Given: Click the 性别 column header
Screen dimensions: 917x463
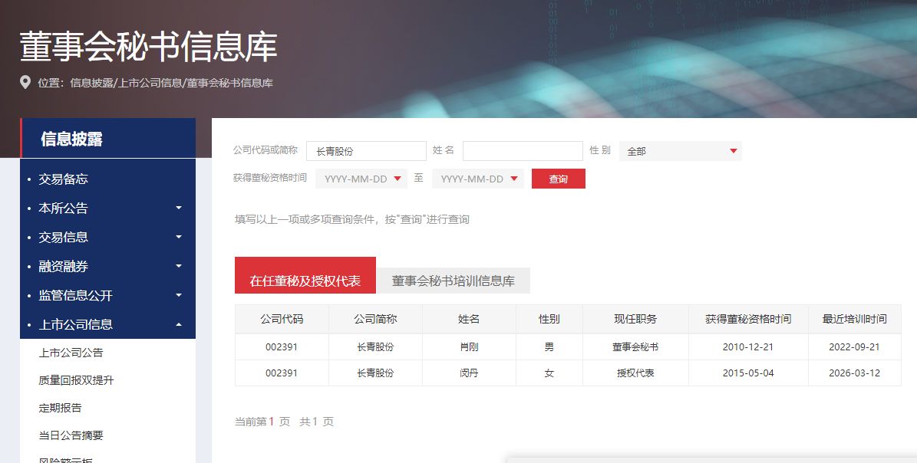Looking at the screenshot, I should click(x=549, y=319).
